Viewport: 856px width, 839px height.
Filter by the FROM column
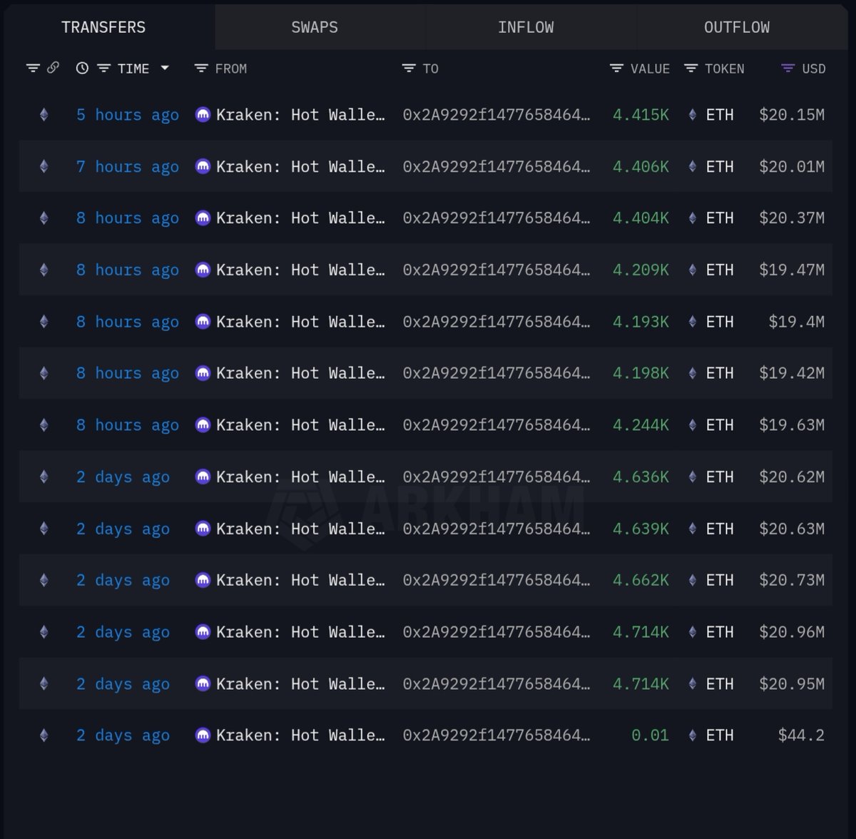201,68
